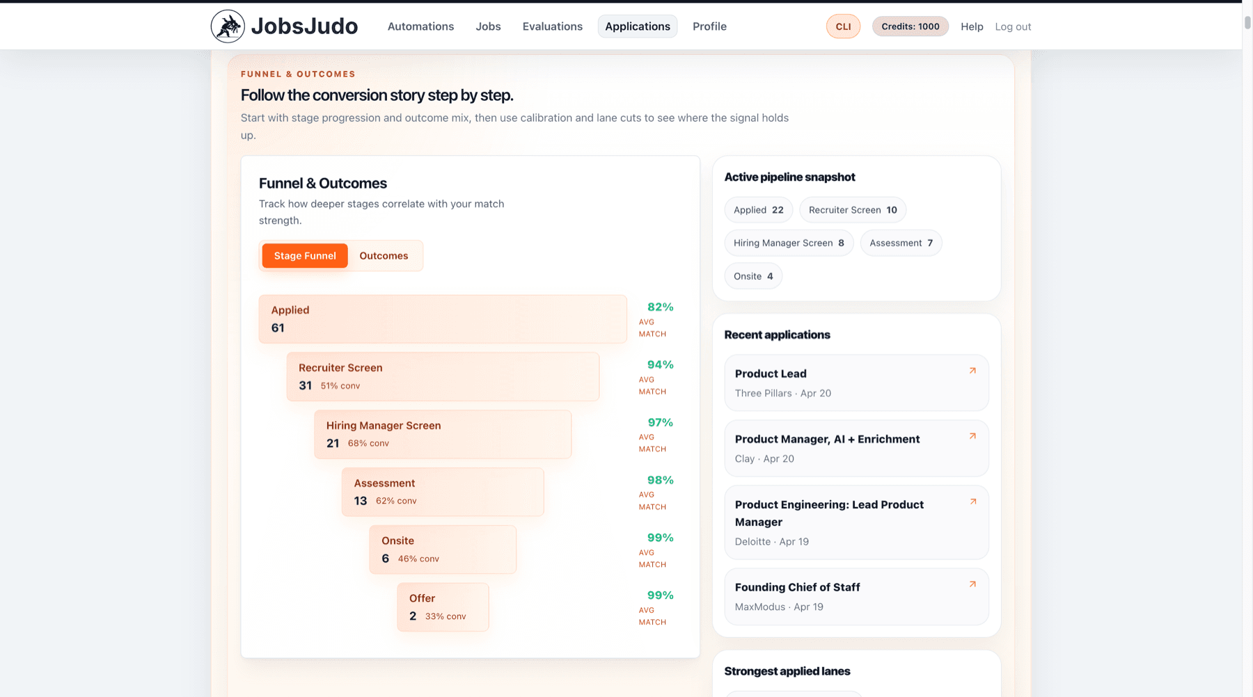This screenshot has width=1253, height=697.
Task: Click the 99% avg match value next to Onsite
Action: (x=660, y=538)
